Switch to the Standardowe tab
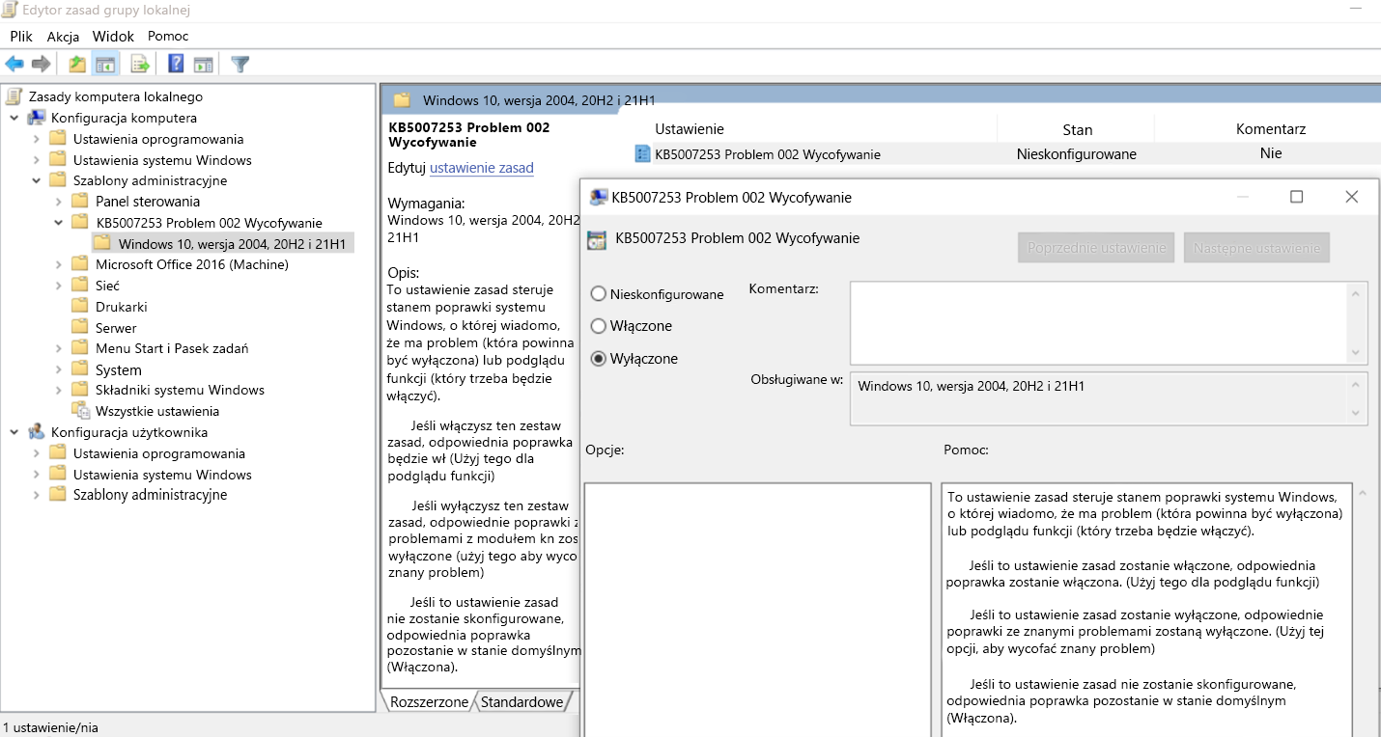Screen dimensions: 1381x737 point(521,702)
